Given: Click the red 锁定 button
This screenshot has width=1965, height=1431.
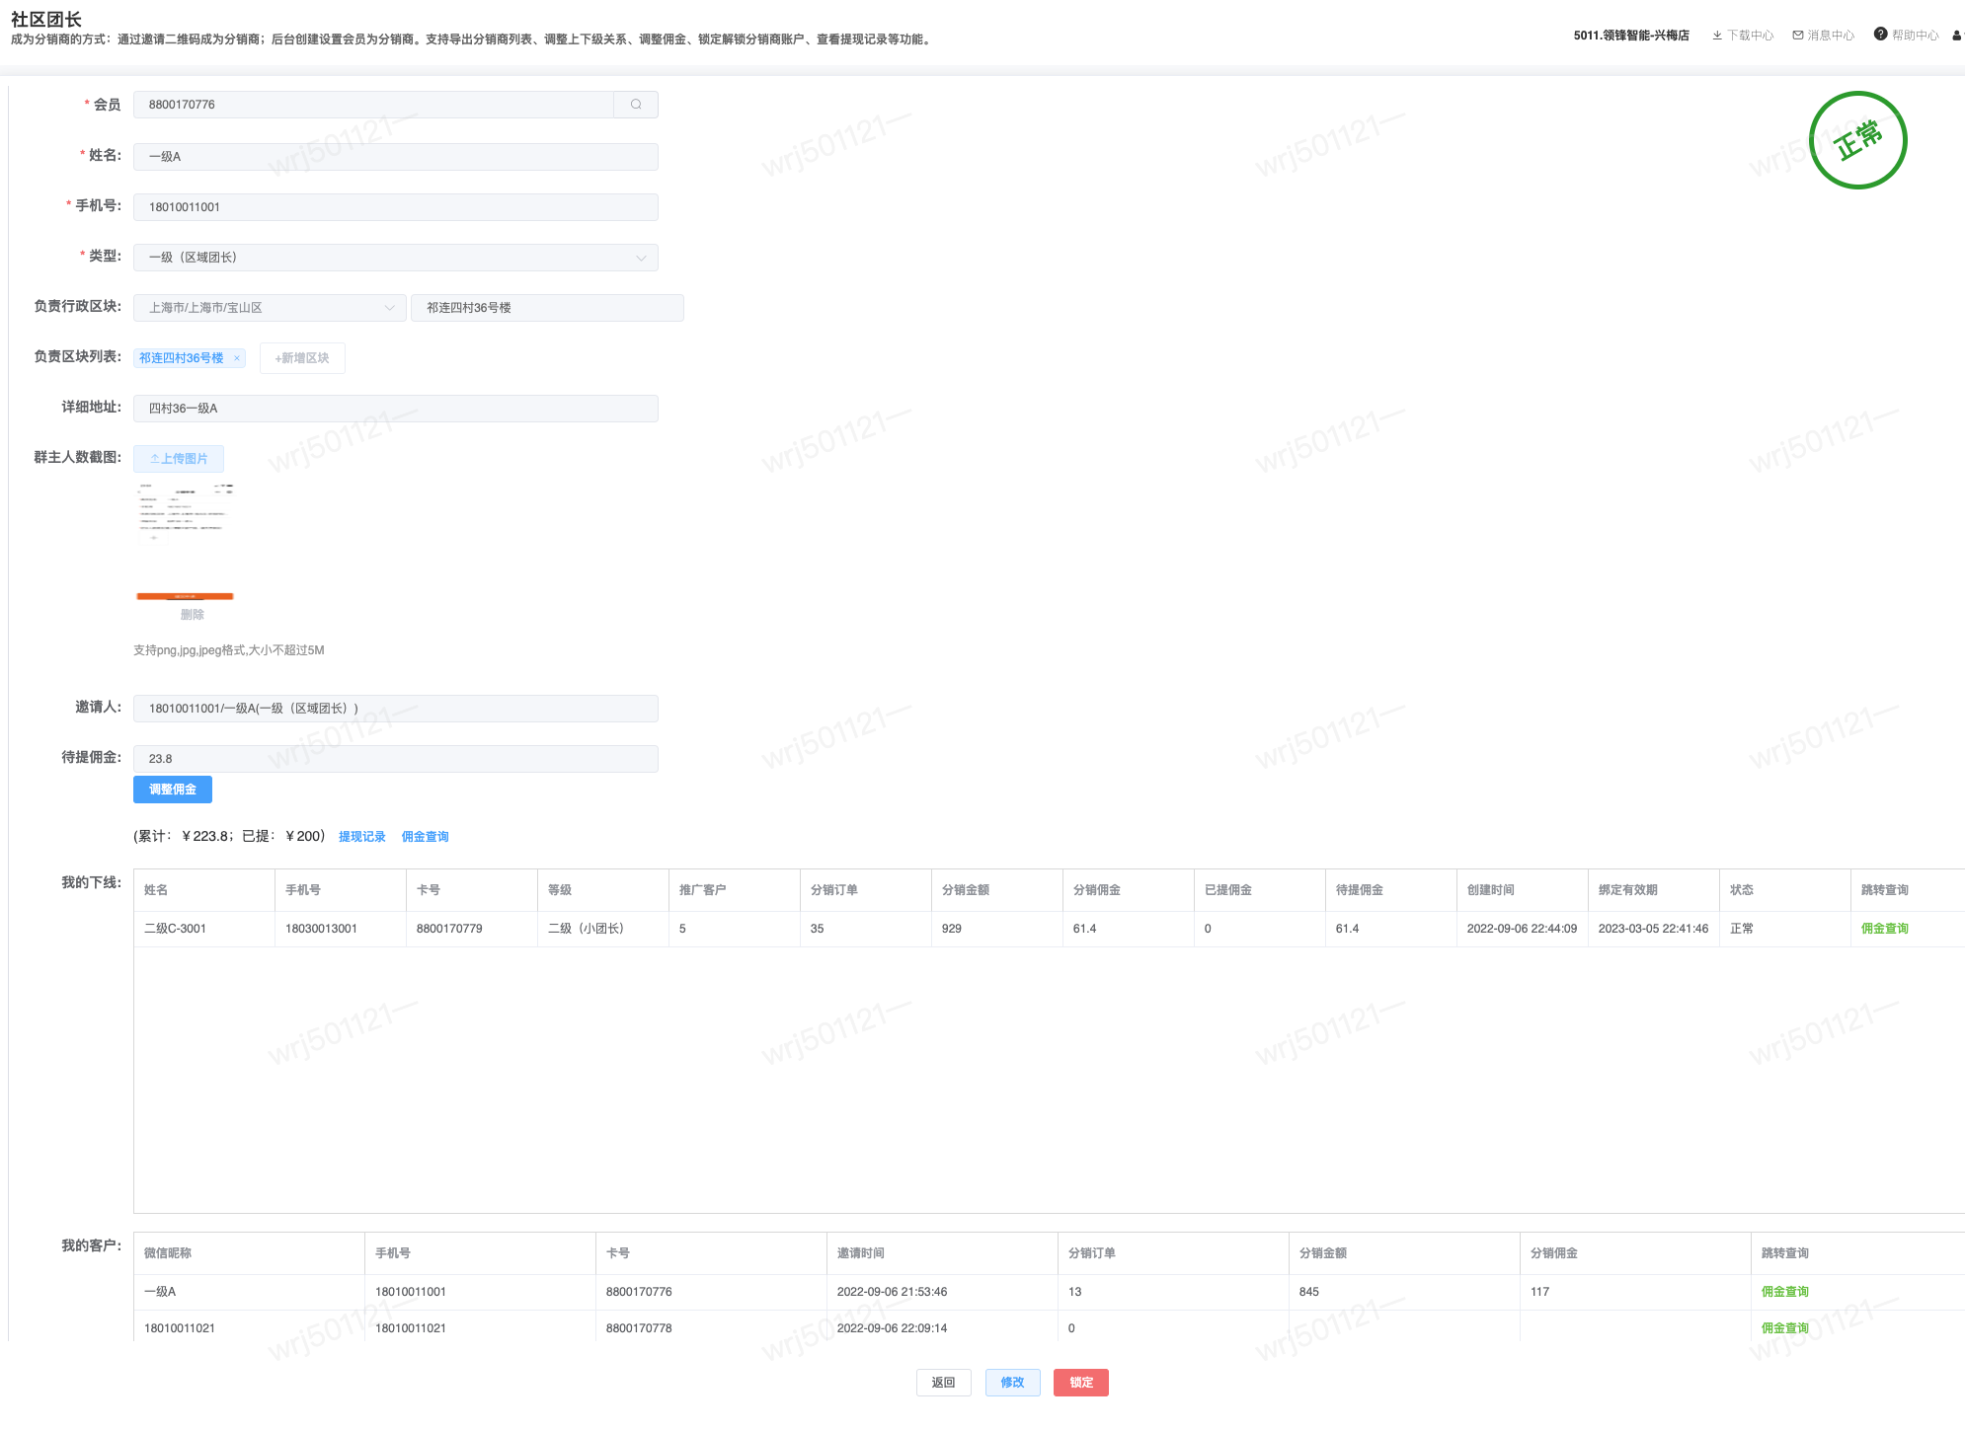Looking at the screenshot, I should [1080, 1383].
